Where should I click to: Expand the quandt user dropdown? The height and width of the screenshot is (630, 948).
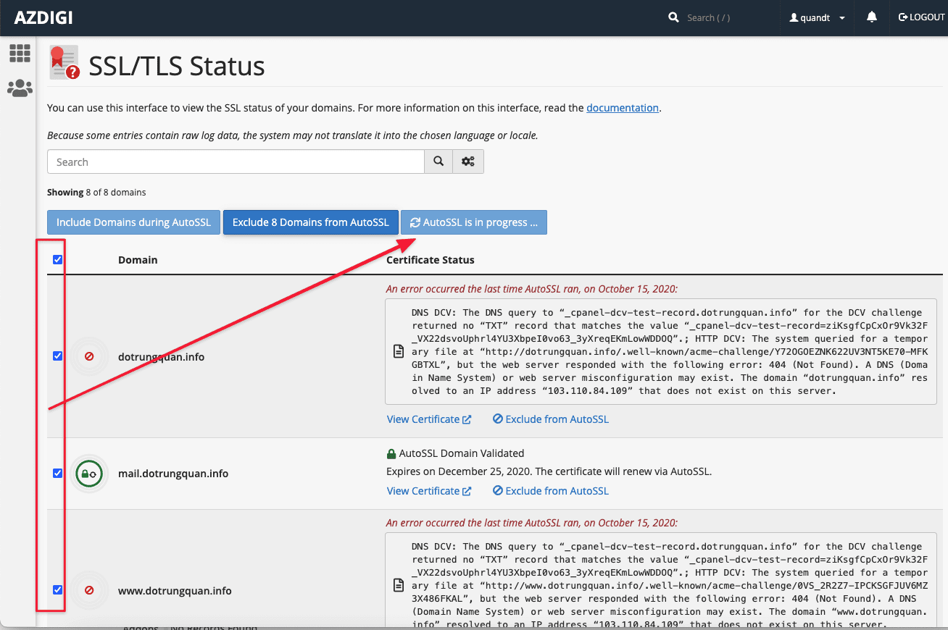818,18
